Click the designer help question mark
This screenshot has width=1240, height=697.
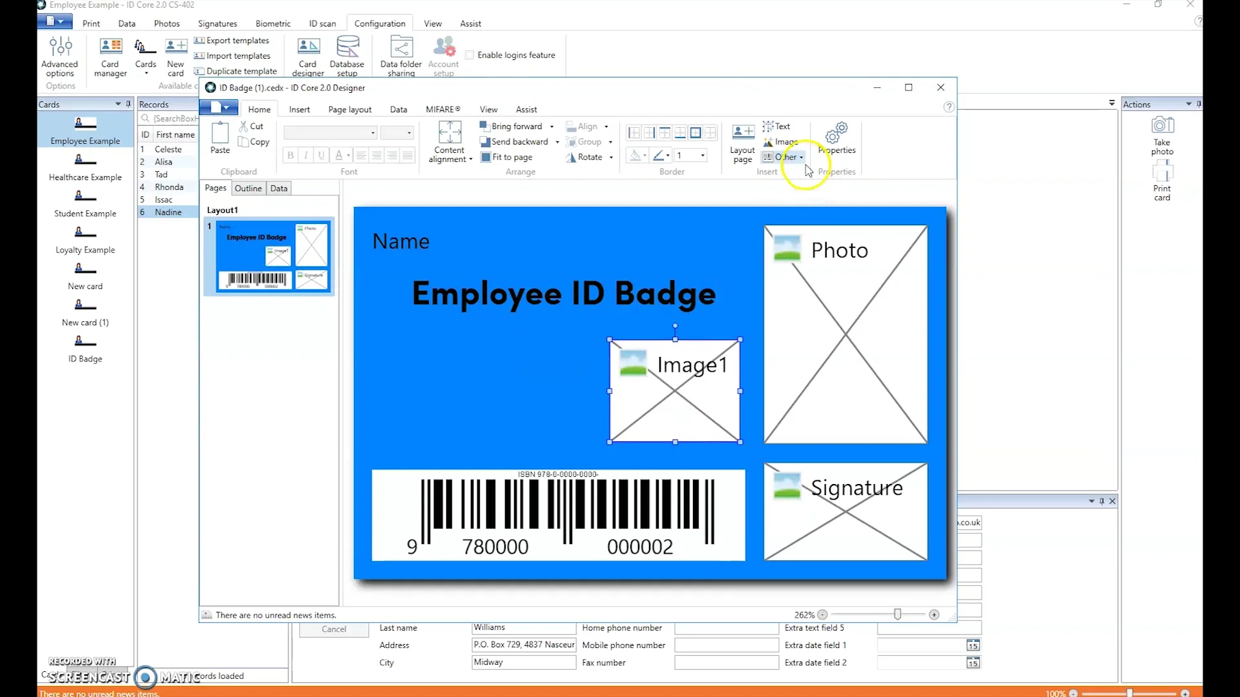pos(949,107)
